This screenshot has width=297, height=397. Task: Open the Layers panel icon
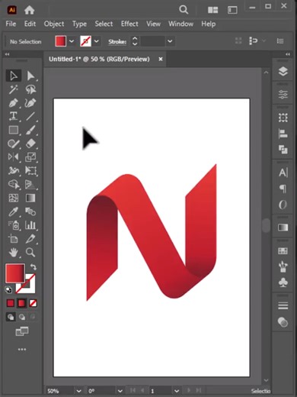[283, 72]
